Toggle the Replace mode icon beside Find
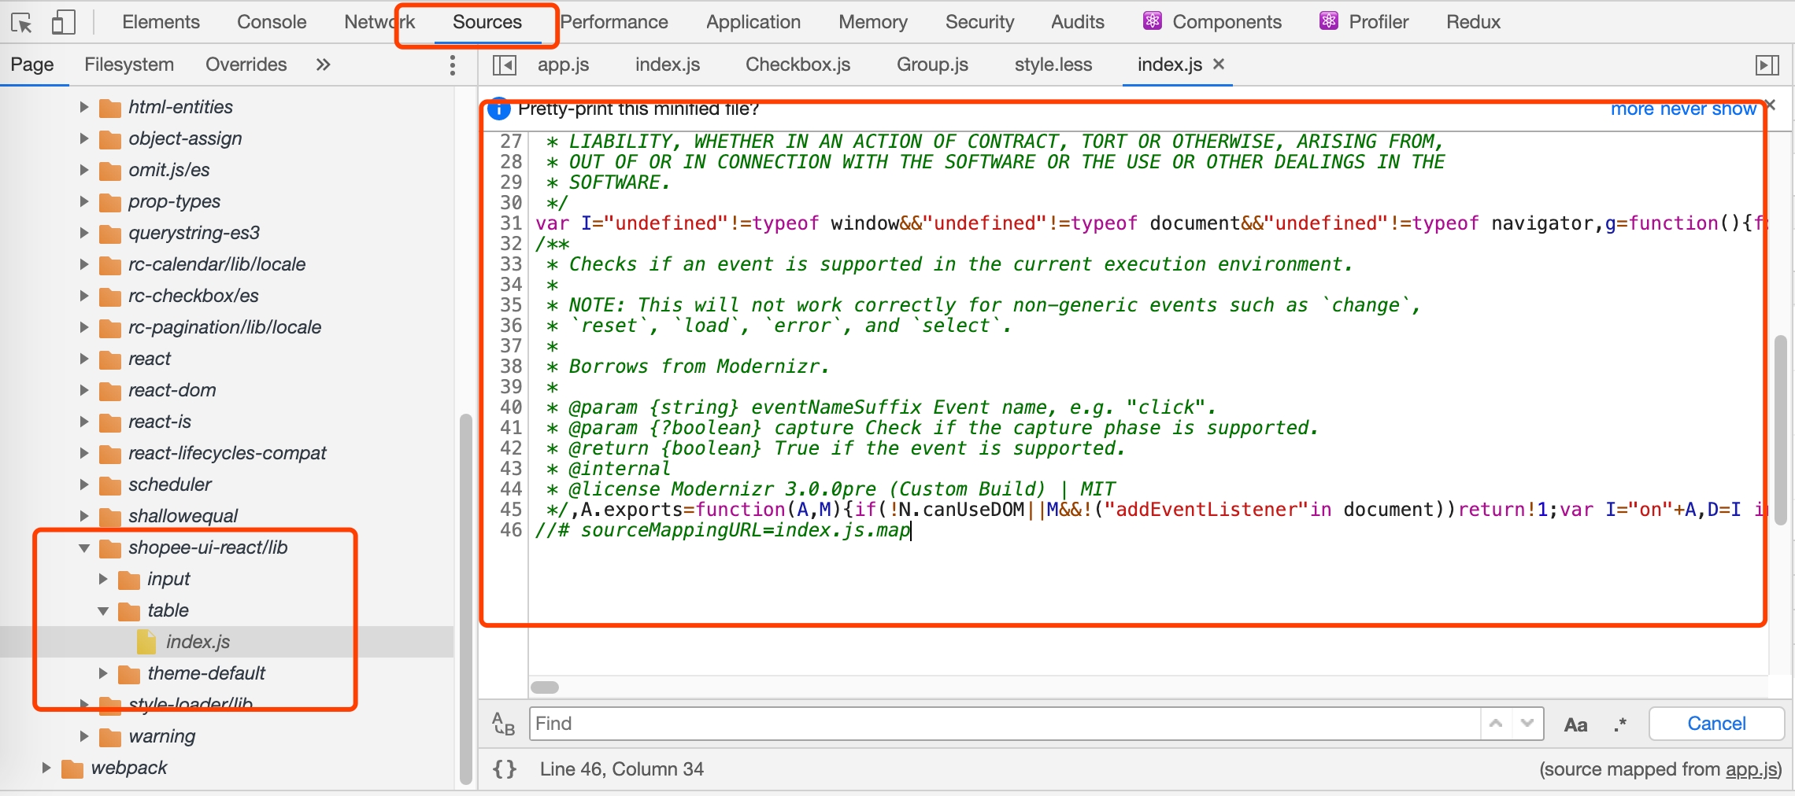Image resolution: width=1795 pixels, height=796 pixels. (x=503, y=724)
